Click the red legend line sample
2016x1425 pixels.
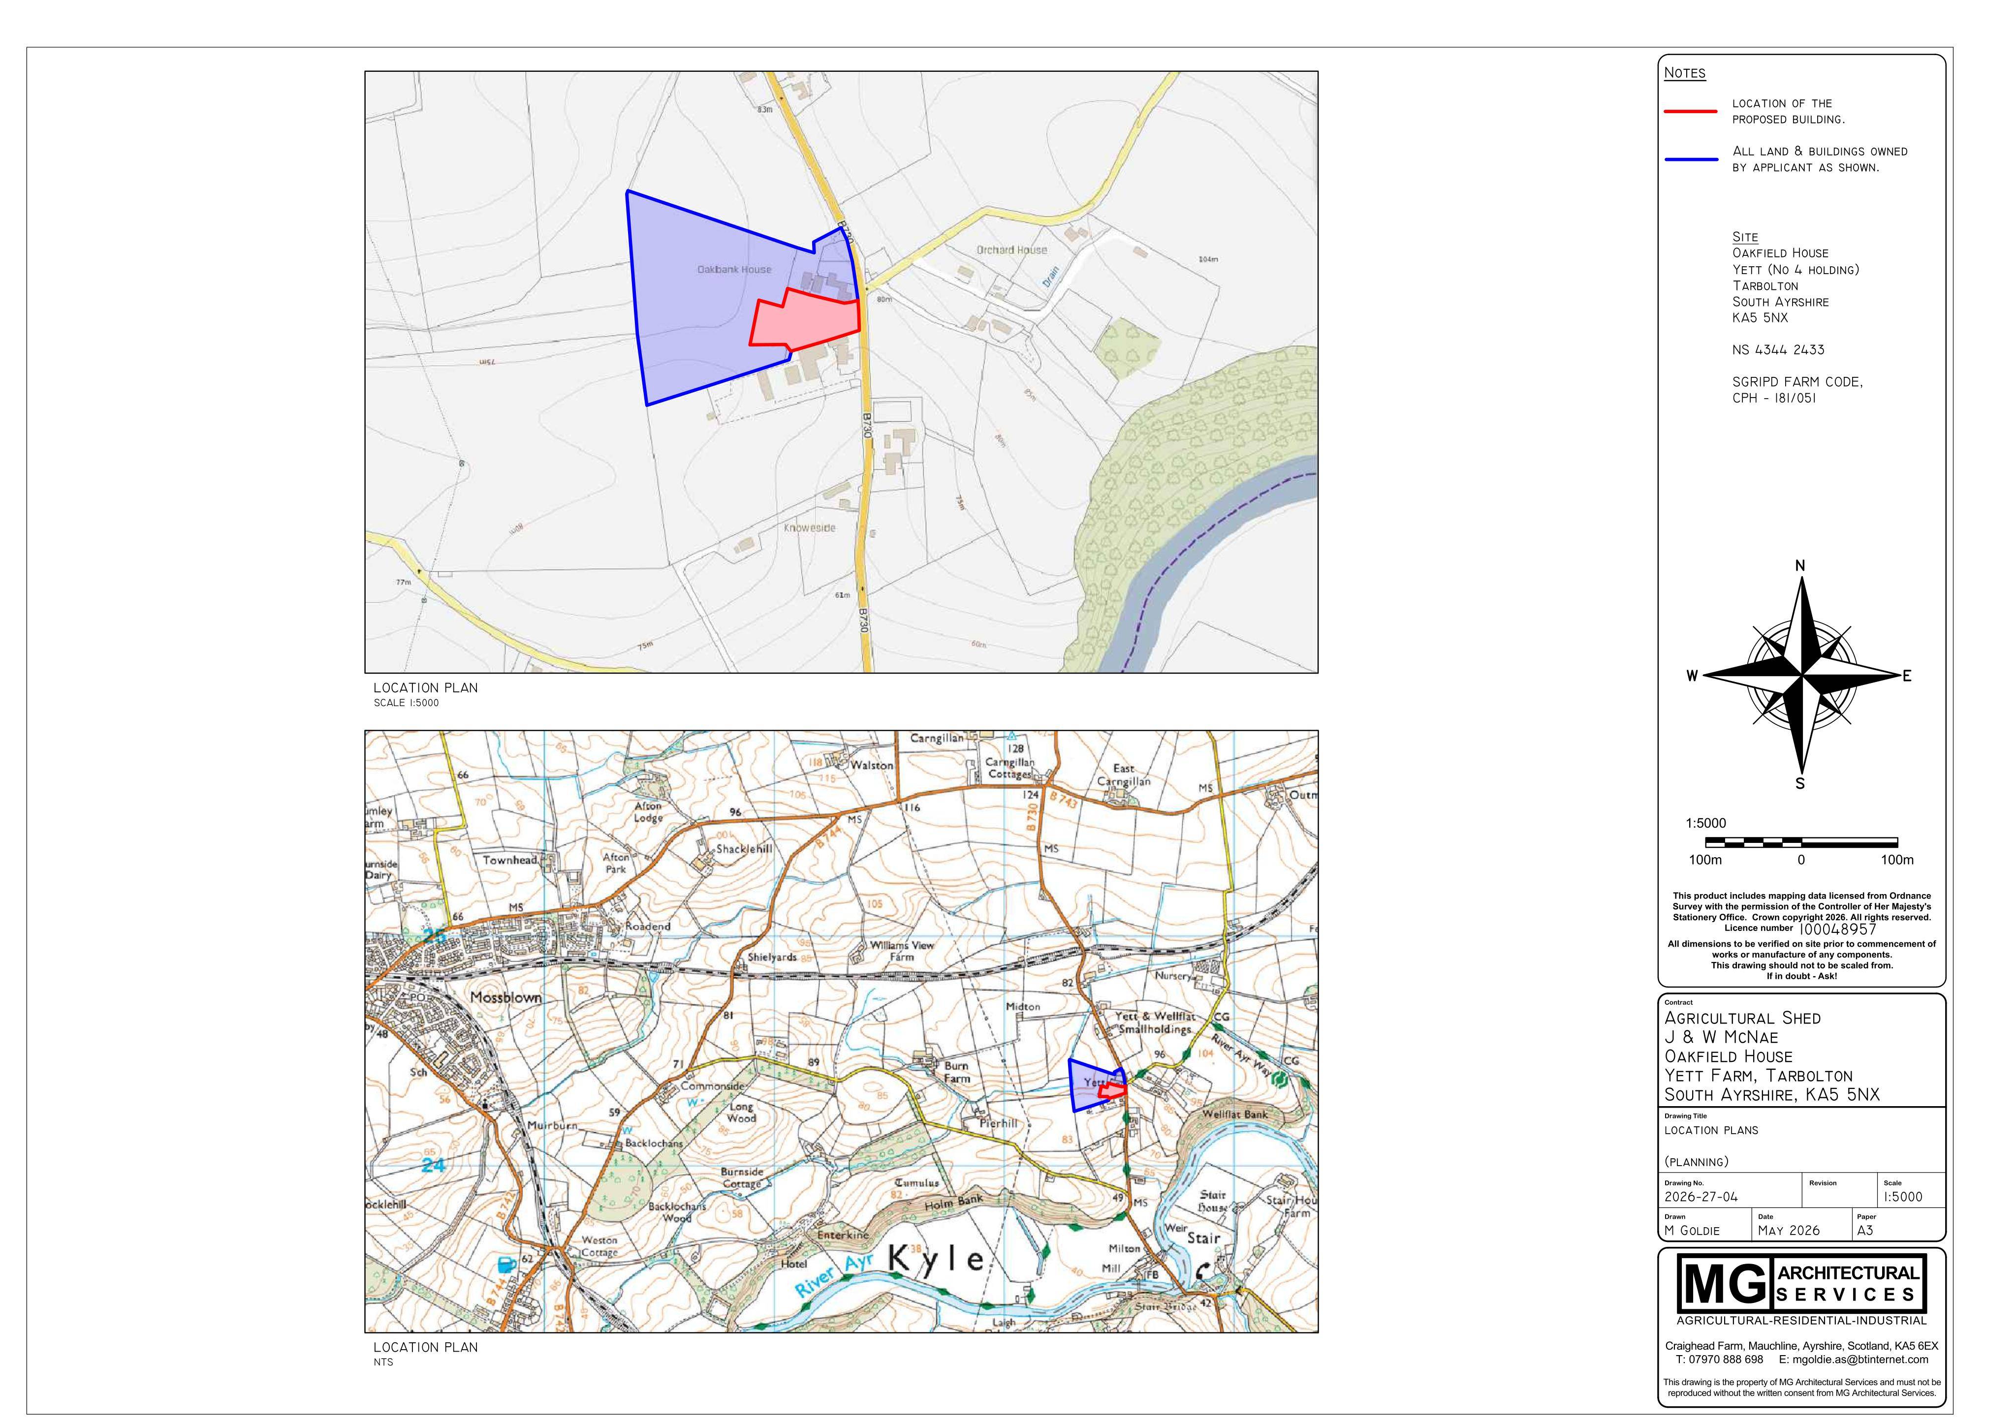[1690, 112]
